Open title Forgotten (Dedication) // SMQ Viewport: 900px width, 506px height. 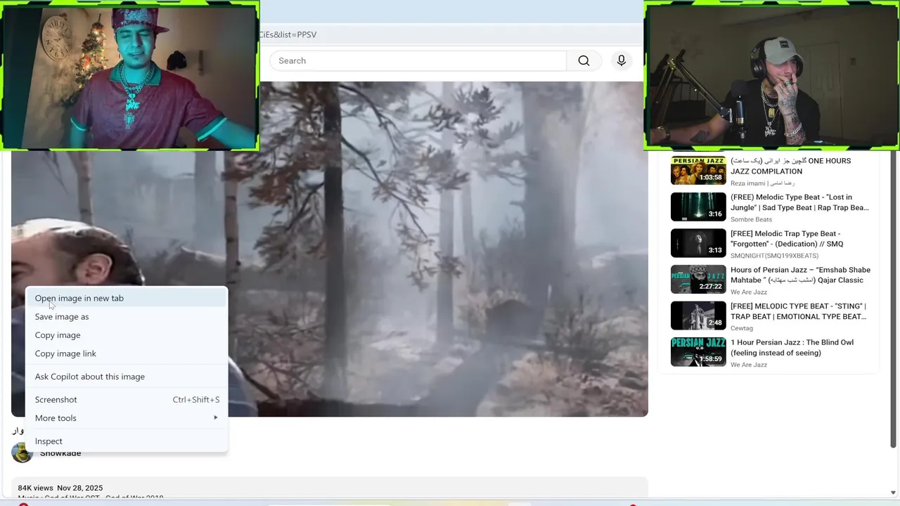pyautogui.click(x=787, y=239)
